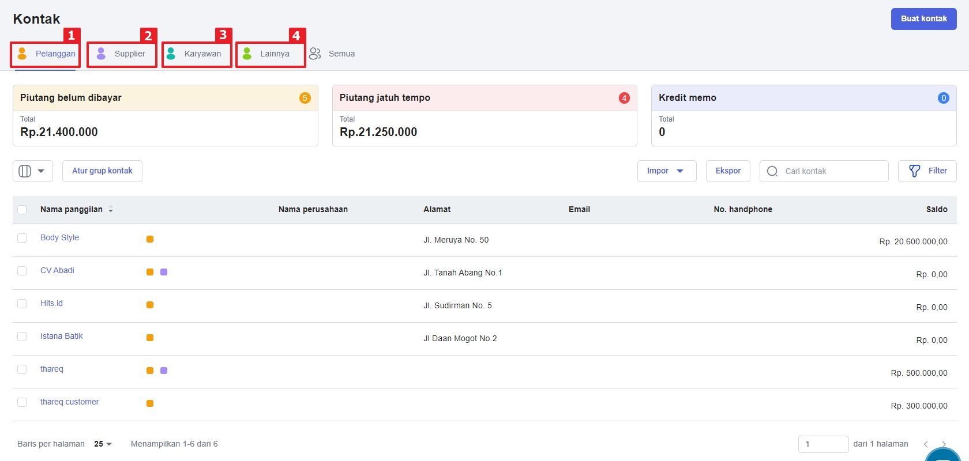Sort by Nama panggilan arrow
The image size is (969, 461).
pyautogui.click(x=111, y=210)
